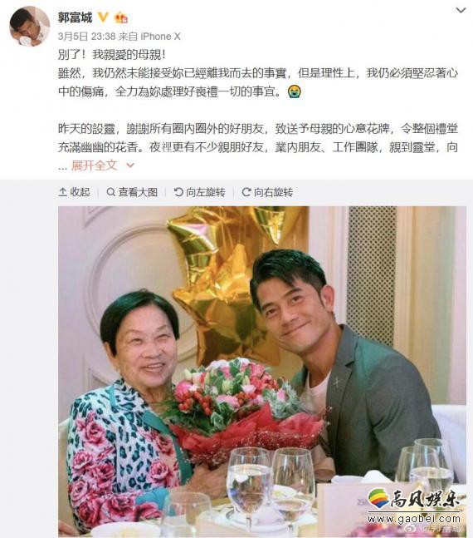Viewport: 473px width, 538px height.
Task: Expand full post with 展开全文
Action: coord(95,165)
